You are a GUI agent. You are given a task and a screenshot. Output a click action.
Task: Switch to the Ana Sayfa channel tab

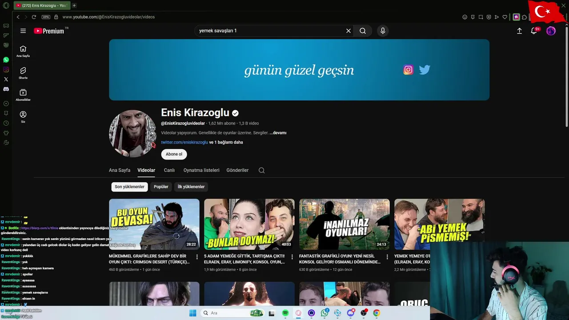[x=120, y=170]
